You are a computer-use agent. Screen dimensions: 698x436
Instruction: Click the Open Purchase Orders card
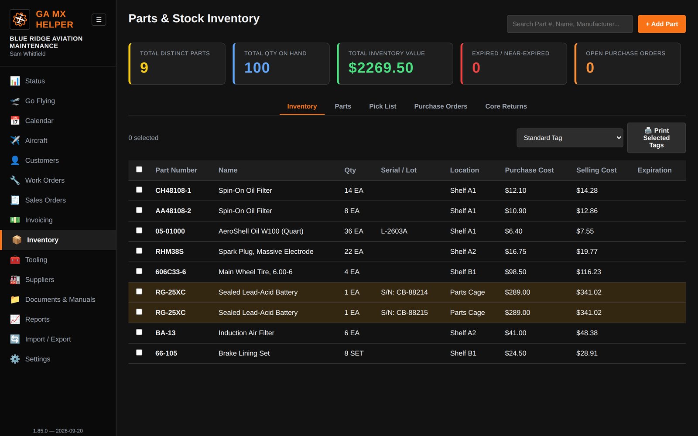coord(627,64)
